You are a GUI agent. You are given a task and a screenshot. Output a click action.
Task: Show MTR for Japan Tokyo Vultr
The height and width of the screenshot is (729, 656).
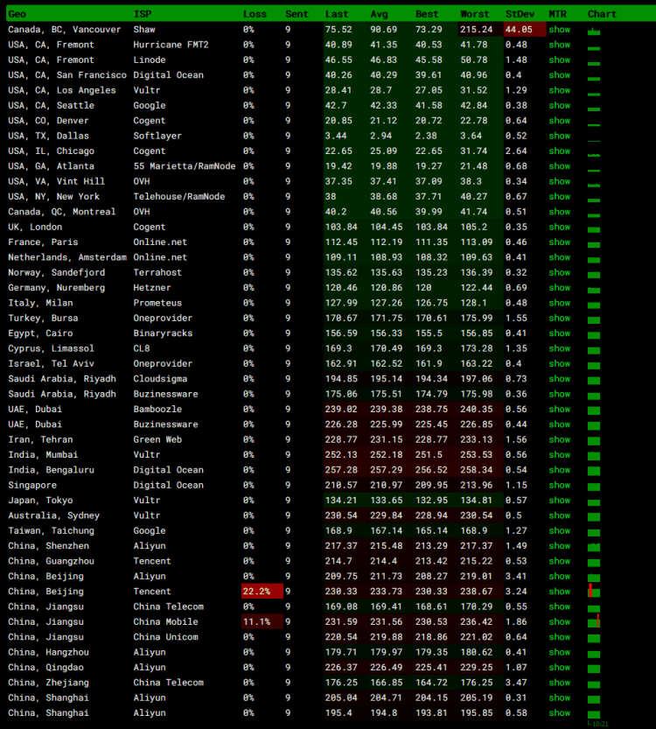560,501
